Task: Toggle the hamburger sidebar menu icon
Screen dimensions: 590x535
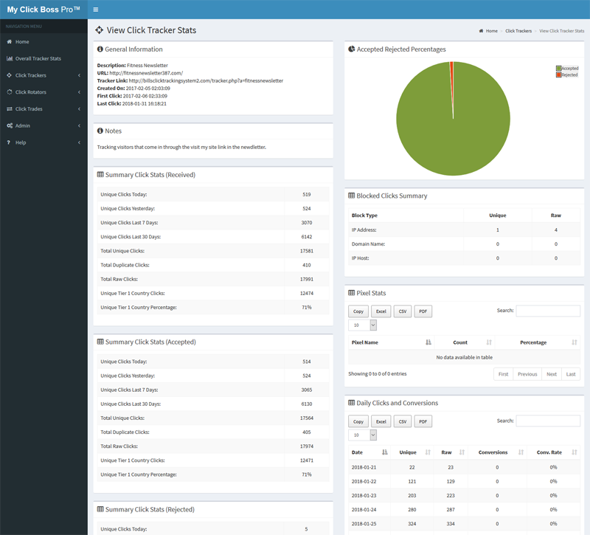Action: tap(96, 10)
